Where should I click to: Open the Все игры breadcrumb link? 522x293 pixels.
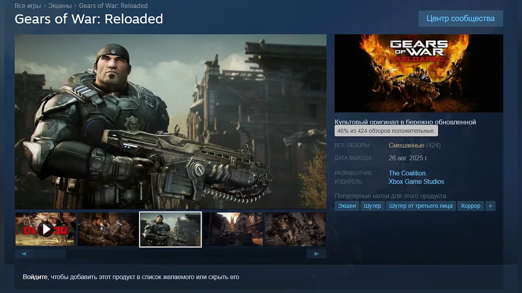[x=28, y=6]
